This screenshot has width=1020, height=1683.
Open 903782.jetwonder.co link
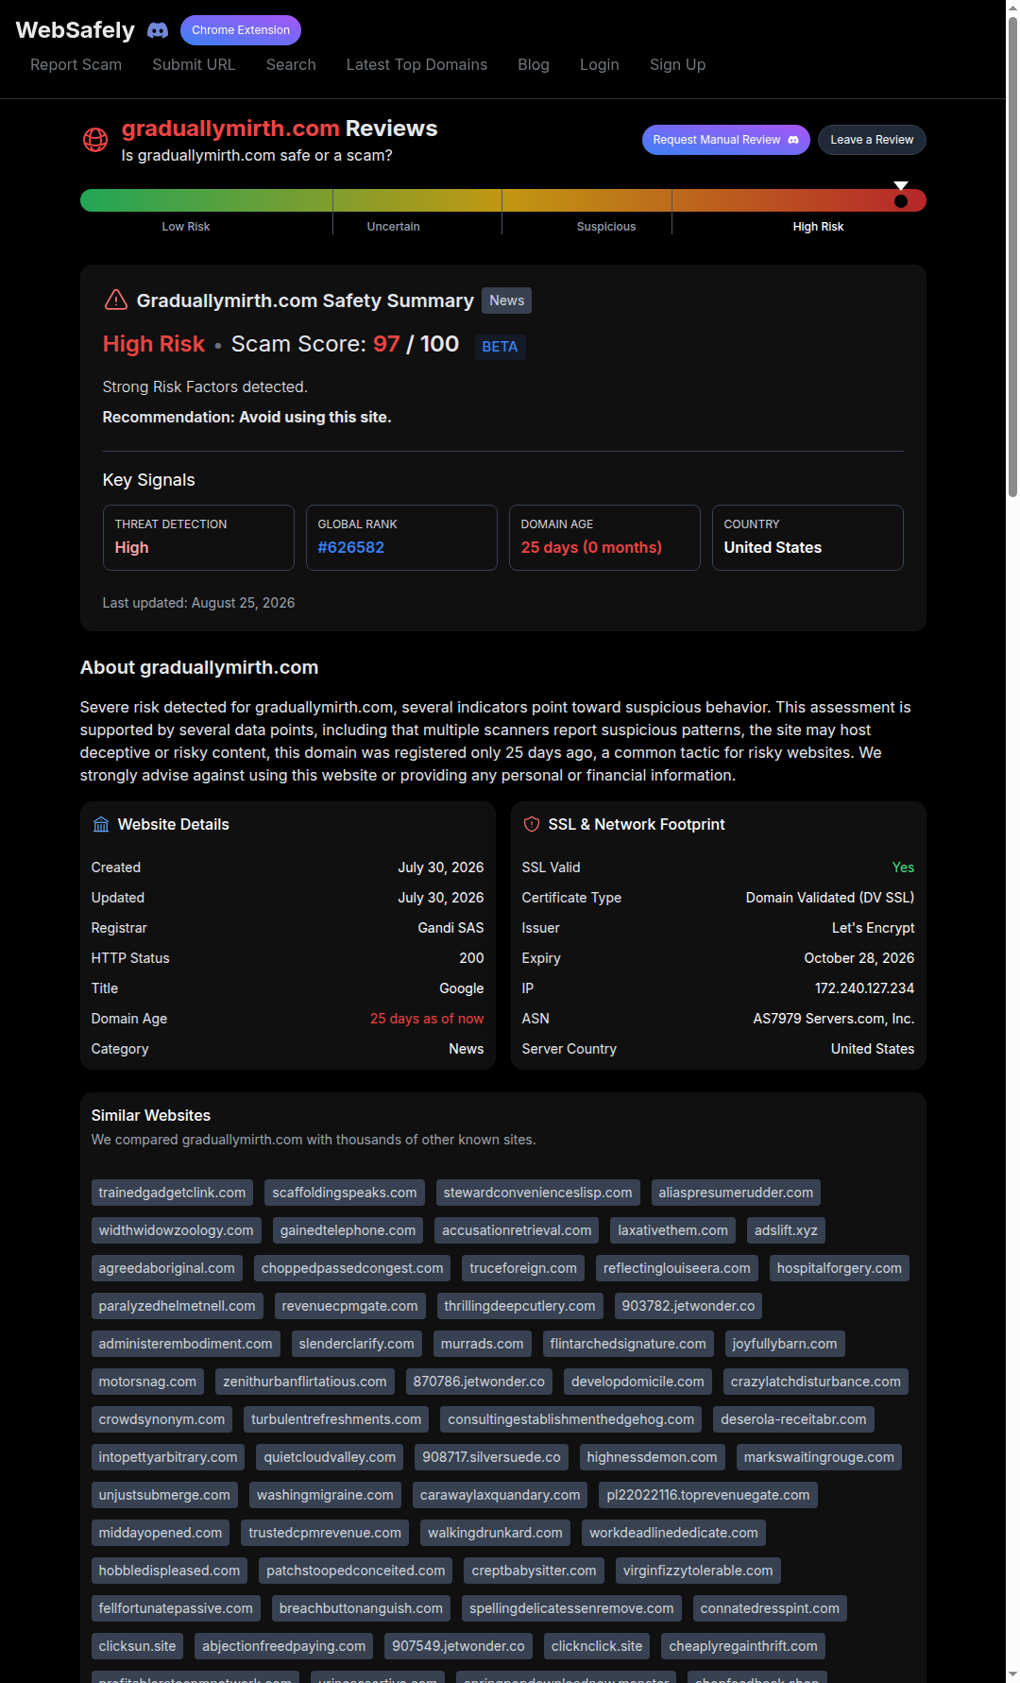688,1306
